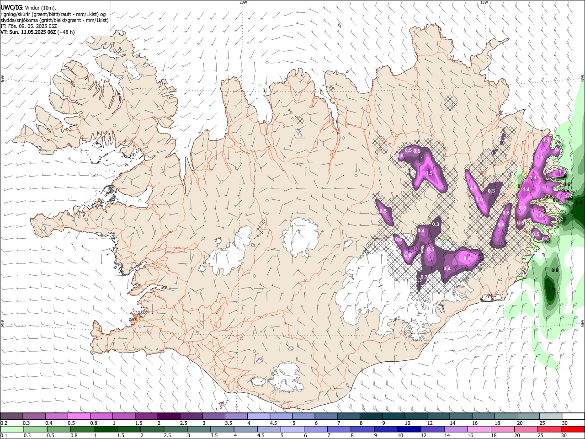Click the black 1.4 value offshore in the east
Image resolution: width=585 pixels, height=439 pixels.
click(x=579, y=203)
